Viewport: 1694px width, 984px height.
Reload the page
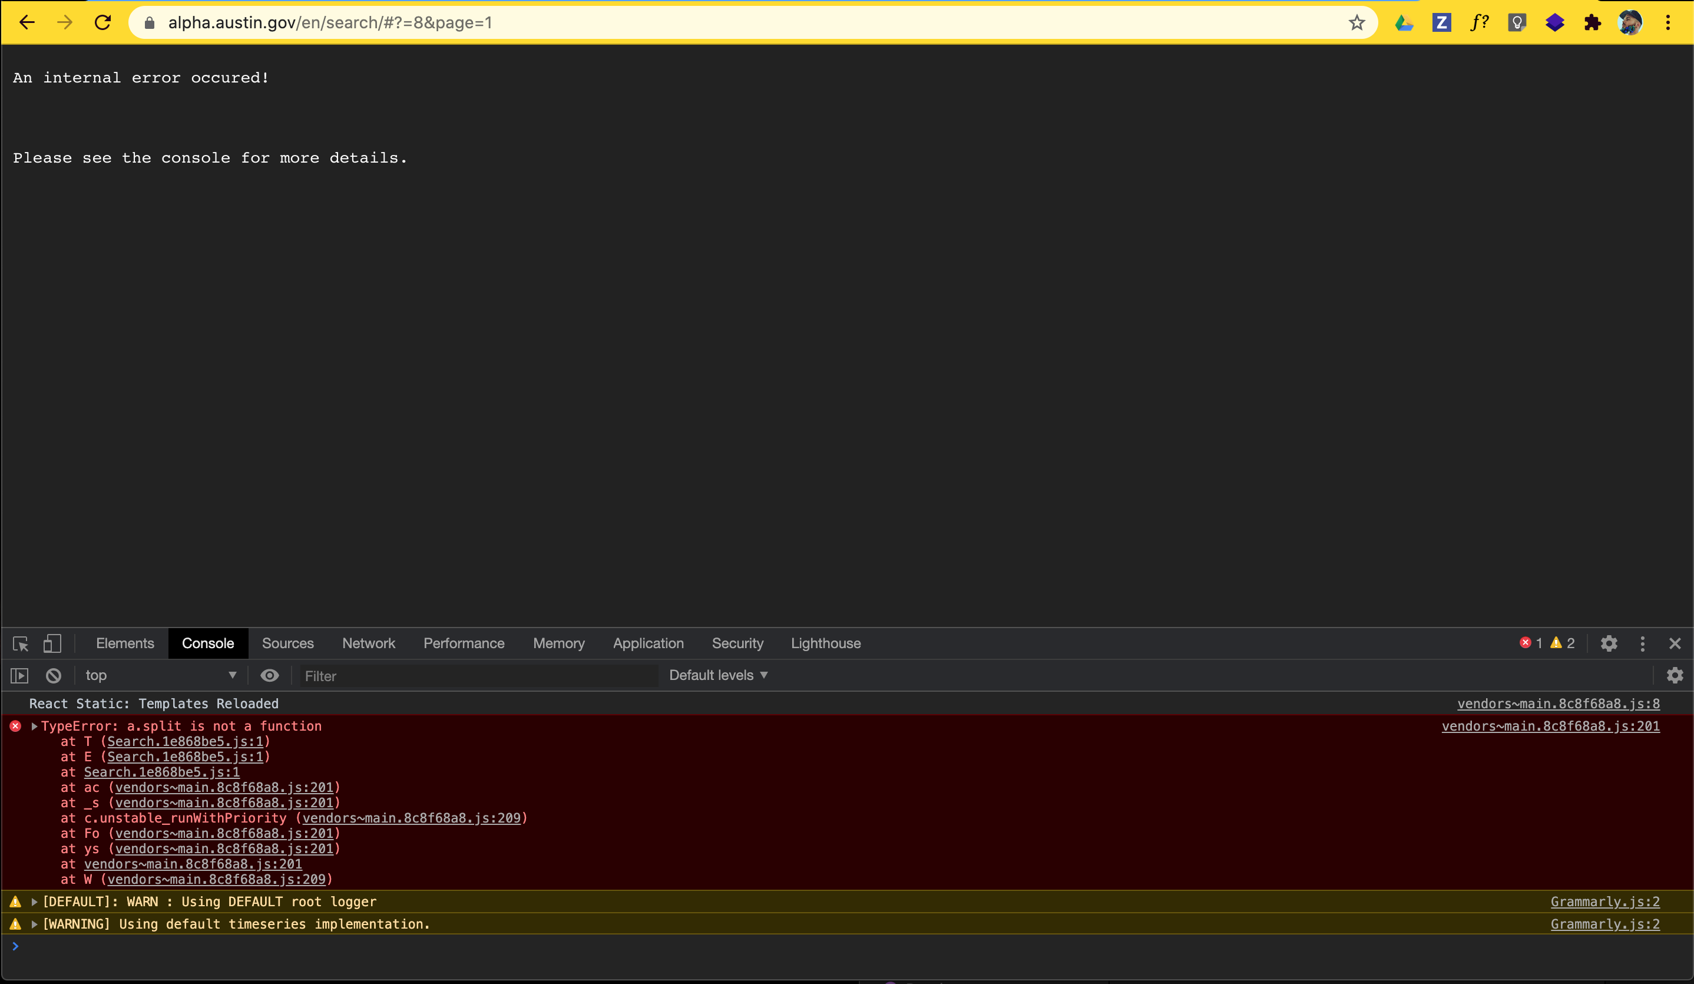coord(103,23)
